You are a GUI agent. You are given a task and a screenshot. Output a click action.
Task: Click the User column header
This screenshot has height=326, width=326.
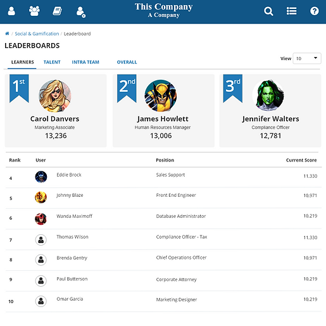tap(41, 160)
